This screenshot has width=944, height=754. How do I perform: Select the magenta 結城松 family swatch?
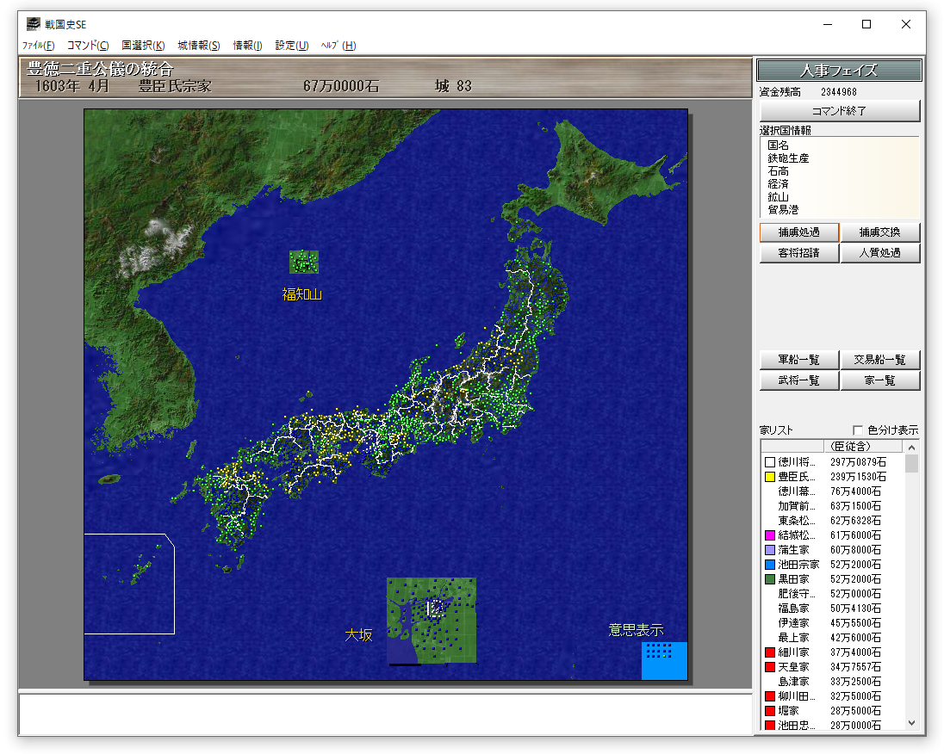(x=769, y=535)
